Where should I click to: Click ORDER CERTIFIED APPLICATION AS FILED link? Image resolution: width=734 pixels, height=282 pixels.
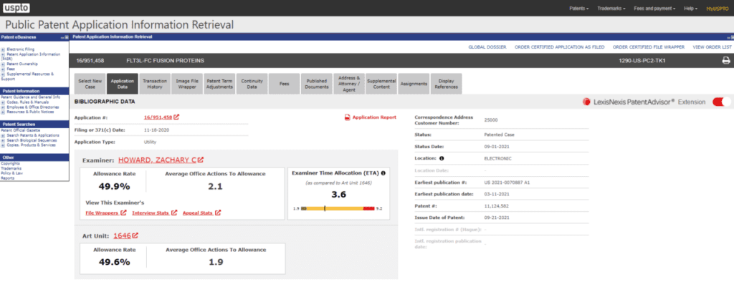(x=559, y=47)
